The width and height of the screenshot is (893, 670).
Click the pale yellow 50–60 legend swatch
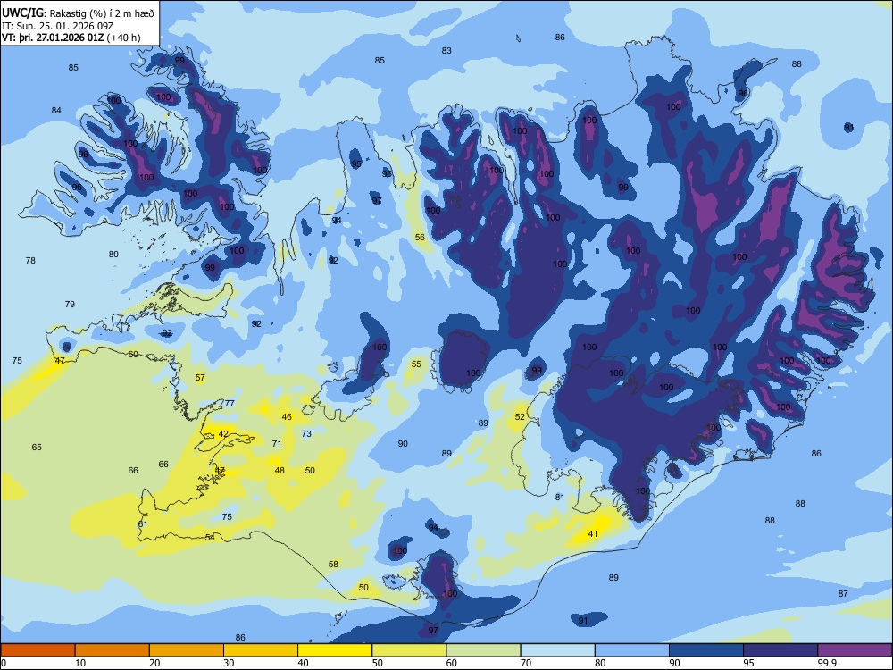click(409, 650)
